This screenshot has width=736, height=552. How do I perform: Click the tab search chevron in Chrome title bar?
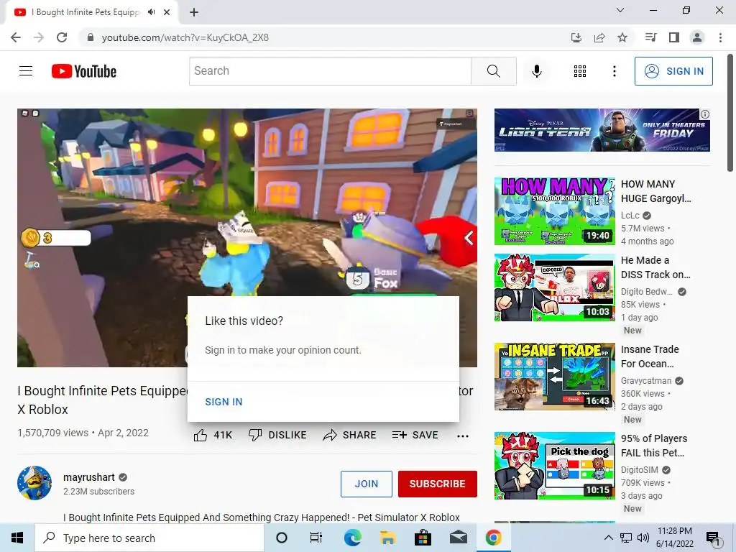(x=620, y=10)
